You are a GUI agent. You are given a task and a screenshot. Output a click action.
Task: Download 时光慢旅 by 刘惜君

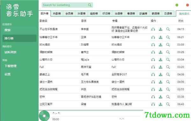(x=160, y=45)
